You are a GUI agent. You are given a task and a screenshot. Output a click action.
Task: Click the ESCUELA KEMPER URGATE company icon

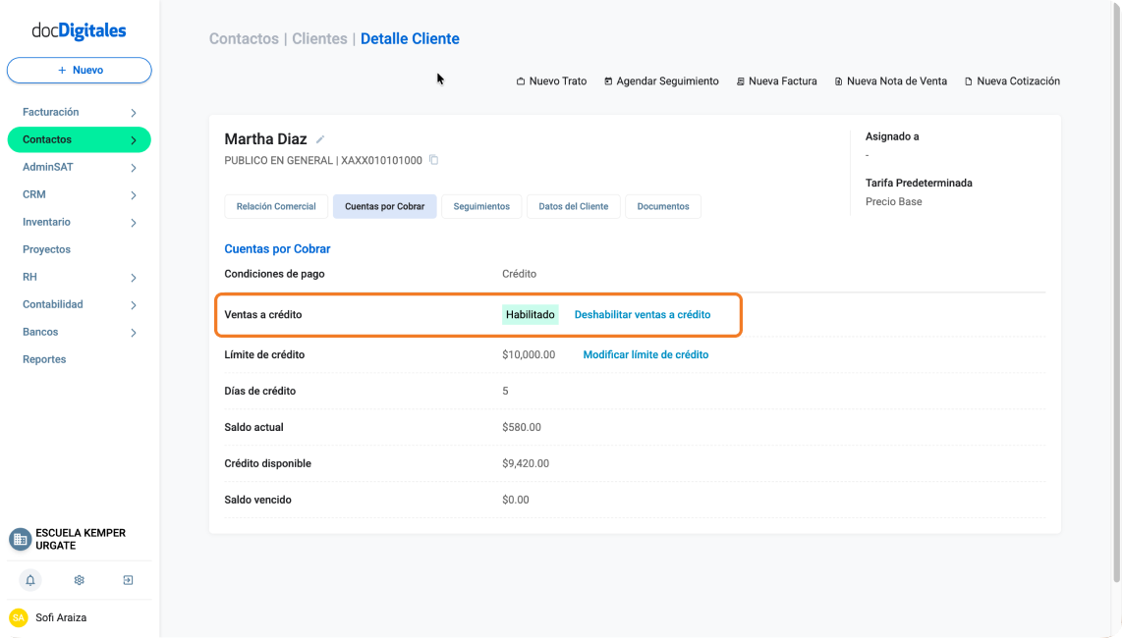pos(20,539)
